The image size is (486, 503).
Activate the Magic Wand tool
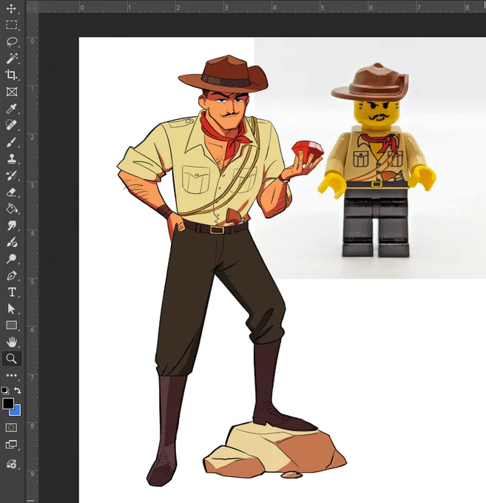(12, 58)
